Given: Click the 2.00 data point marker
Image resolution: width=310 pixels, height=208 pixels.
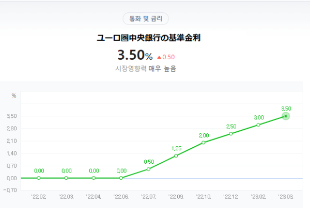Looking at the screenshot, I should tap(204, 142).
